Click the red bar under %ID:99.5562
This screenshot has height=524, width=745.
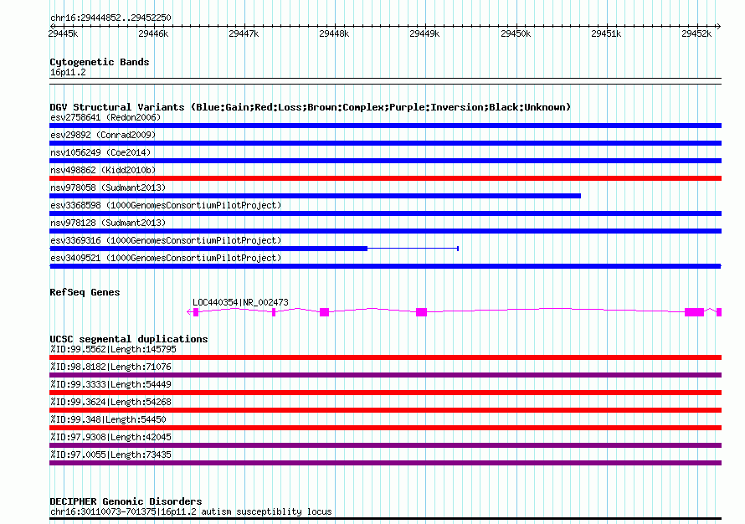click(385, 357)
